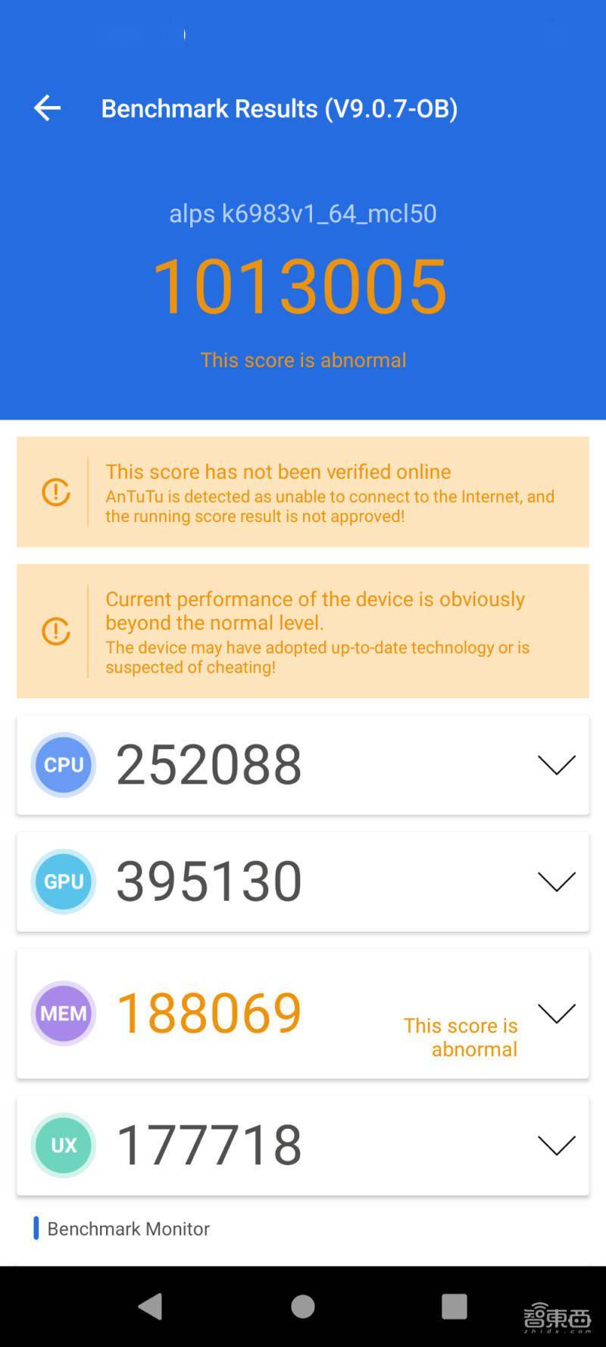Tap the MEM score 188069
Screen dimensions: 606x1347
click(x=209, y=1013)
